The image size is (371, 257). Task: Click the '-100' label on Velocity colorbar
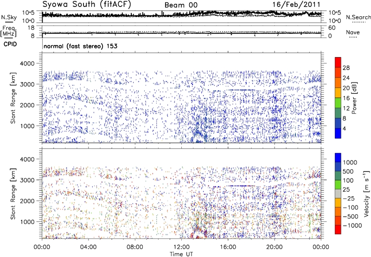(x=351, y=207)
